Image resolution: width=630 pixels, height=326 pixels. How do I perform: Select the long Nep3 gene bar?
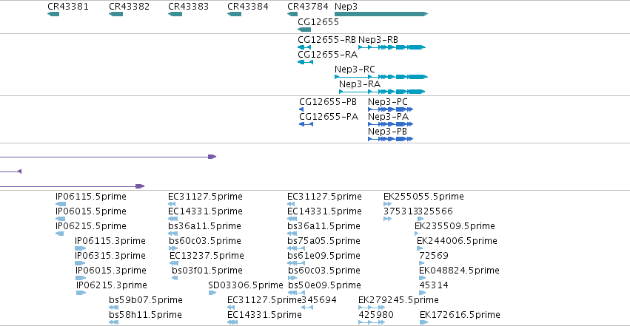[381, 14]
